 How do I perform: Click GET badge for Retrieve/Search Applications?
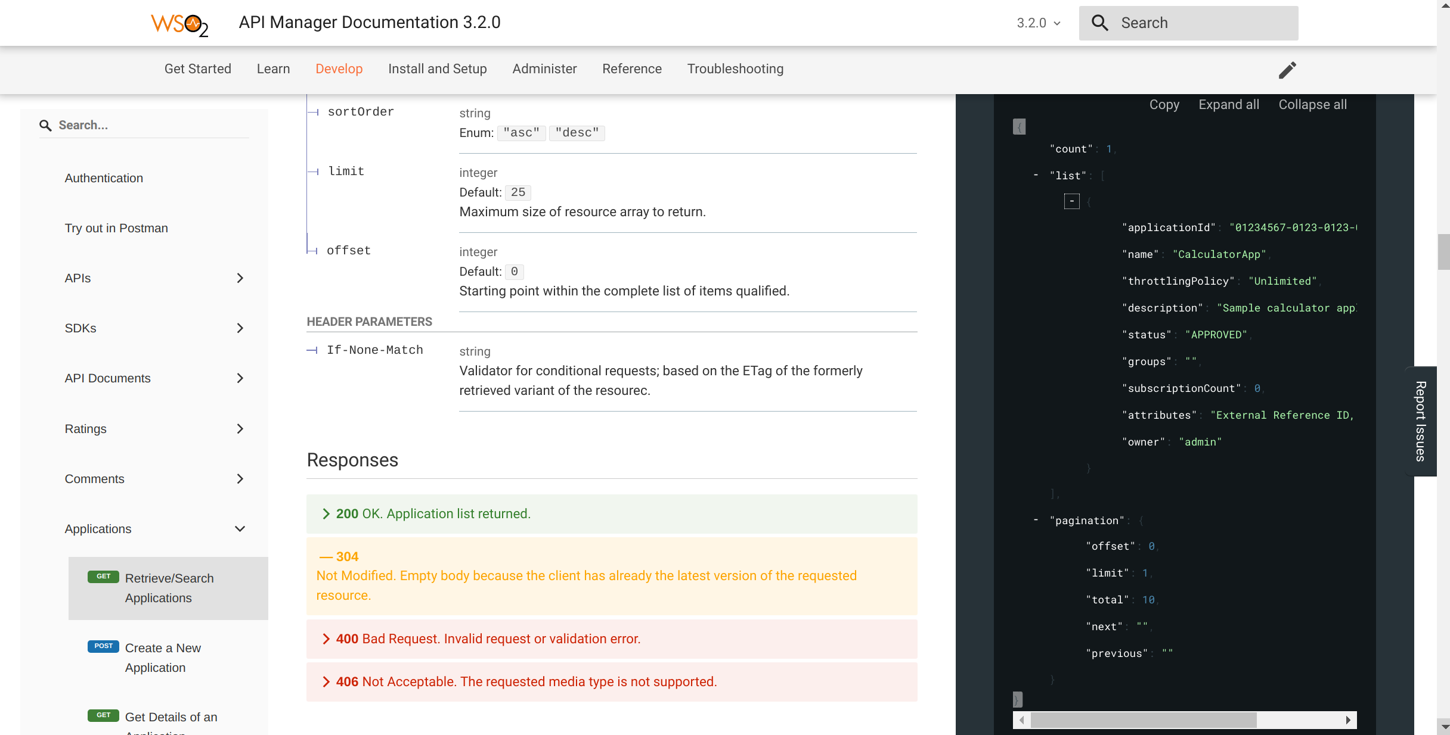103,577
